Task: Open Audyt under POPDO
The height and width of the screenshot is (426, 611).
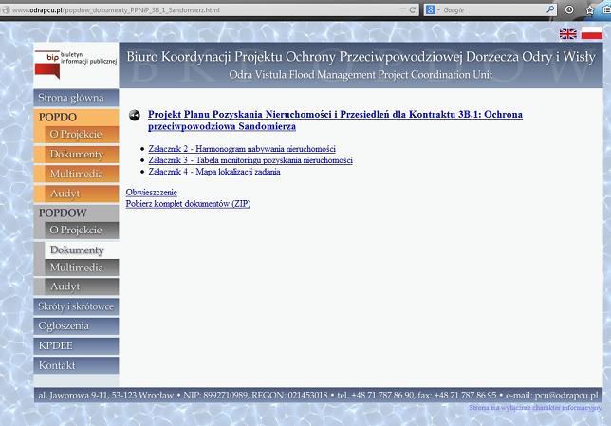Action: (82, 194)
